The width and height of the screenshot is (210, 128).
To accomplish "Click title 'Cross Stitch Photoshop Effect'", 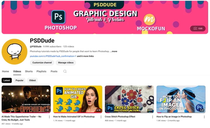I will pos(120,117).
